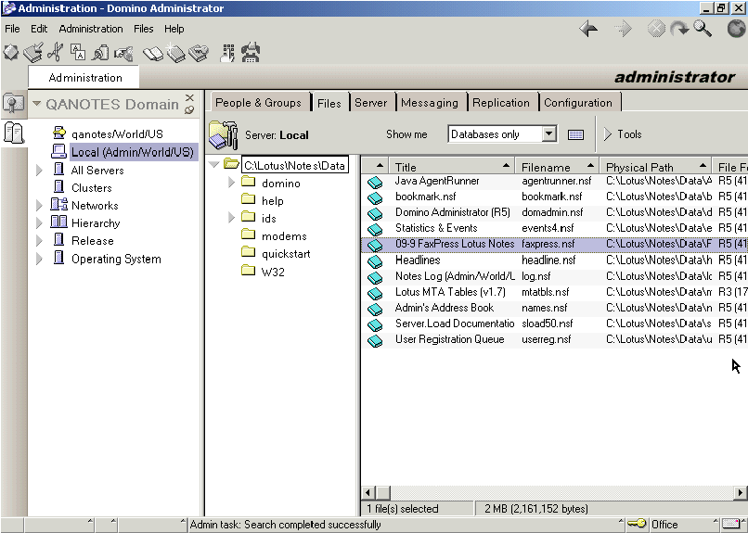This screenshot has height=533, width=748.
Task: Expand the All Servers tree node
Action: 39,171
